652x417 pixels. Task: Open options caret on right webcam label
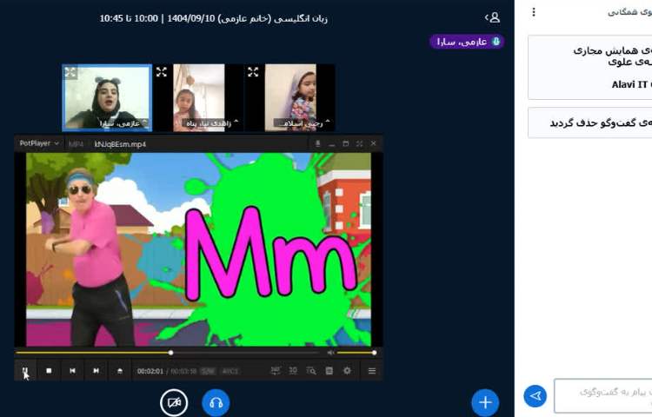point(327,122)
